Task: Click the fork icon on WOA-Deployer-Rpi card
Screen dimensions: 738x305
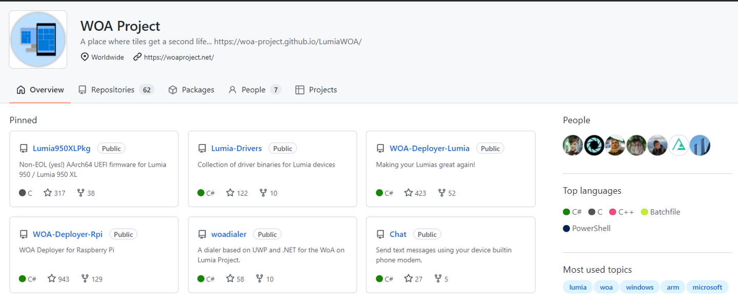Action: tap(85, 279)
